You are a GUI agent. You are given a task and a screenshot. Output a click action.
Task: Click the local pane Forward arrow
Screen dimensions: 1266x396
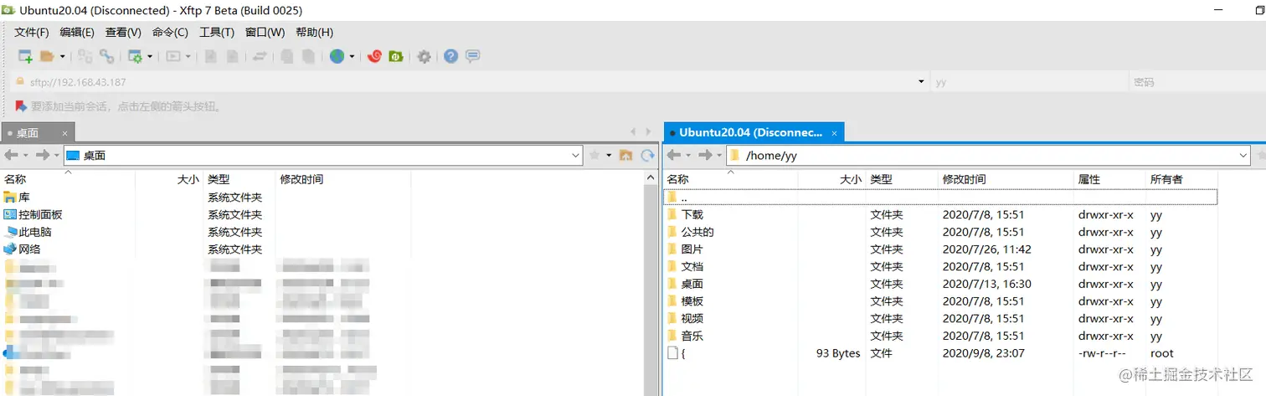tap(43, 155)
